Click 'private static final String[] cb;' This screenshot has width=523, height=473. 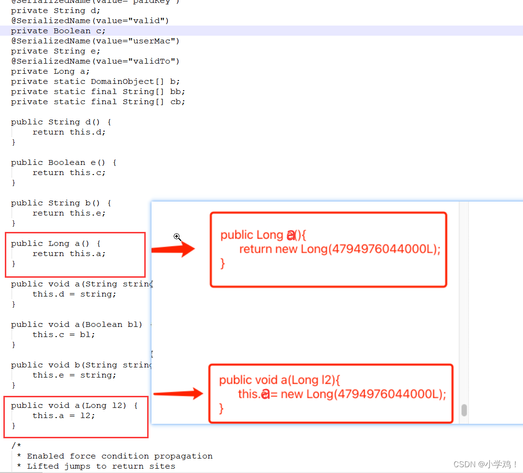(98, 102)
